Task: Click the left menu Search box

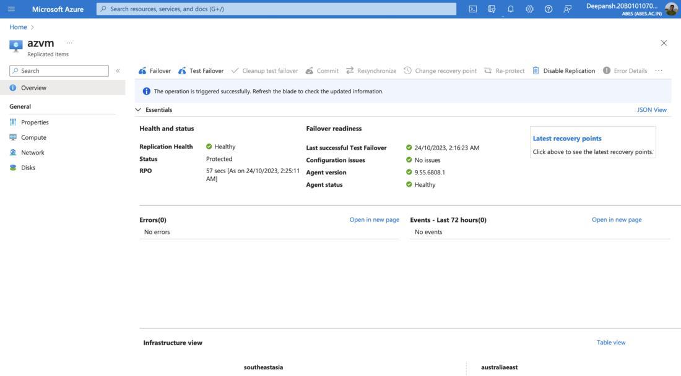Action: click(x=59, y=70)
